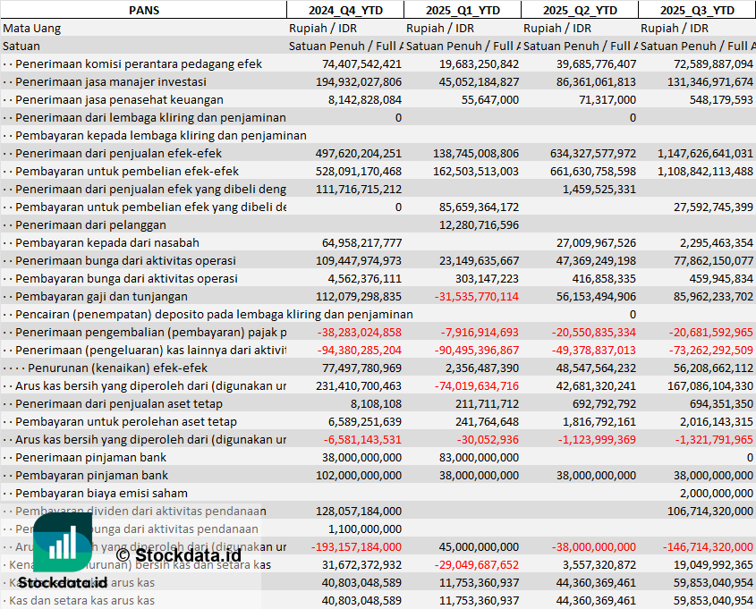Click the Mata Uang row label
The image size is (756, 609).
pos(32,29)
